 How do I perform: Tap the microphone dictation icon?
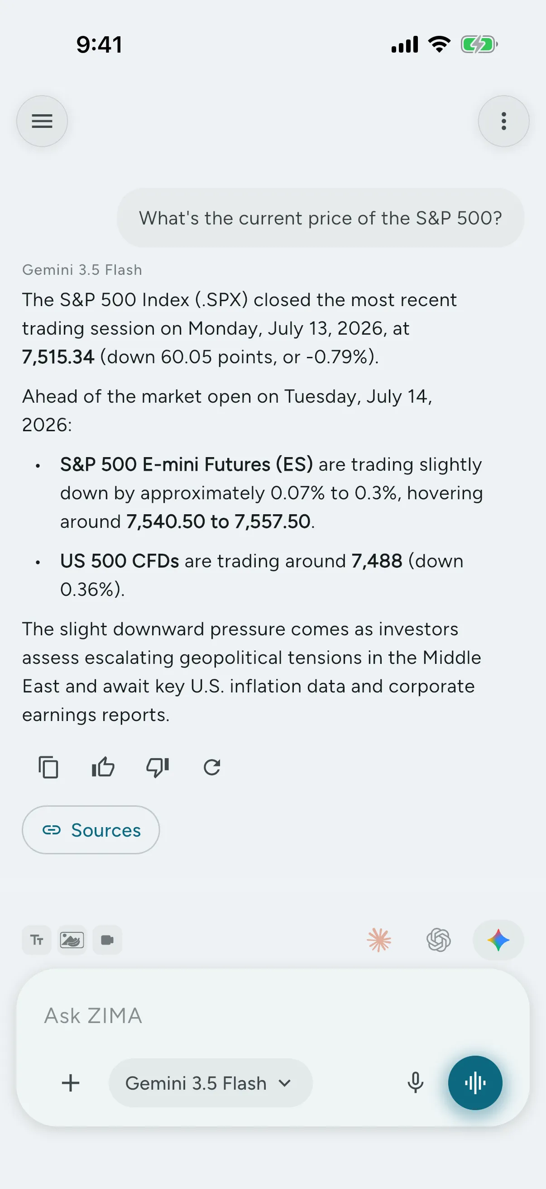[415, 1083]
